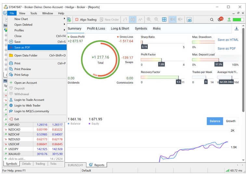This screenshot has width=246, height=174.
Task: Click the zoom out magnifier icon
Action: point(156,20)
